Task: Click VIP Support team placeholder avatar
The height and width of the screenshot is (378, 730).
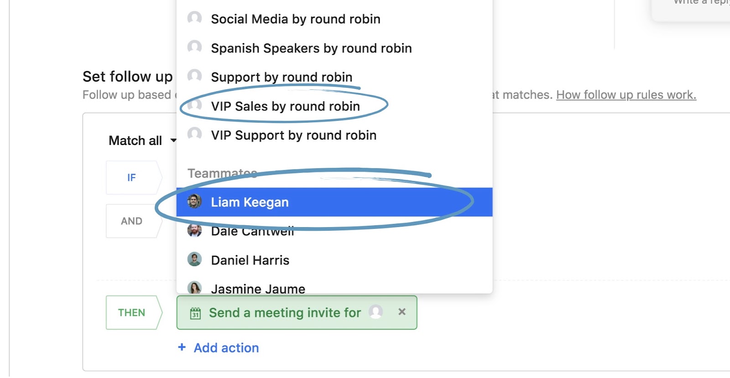Action: click(195, 134)
